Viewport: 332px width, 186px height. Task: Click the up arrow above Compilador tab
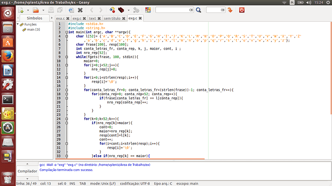click(x=27, y=164)
